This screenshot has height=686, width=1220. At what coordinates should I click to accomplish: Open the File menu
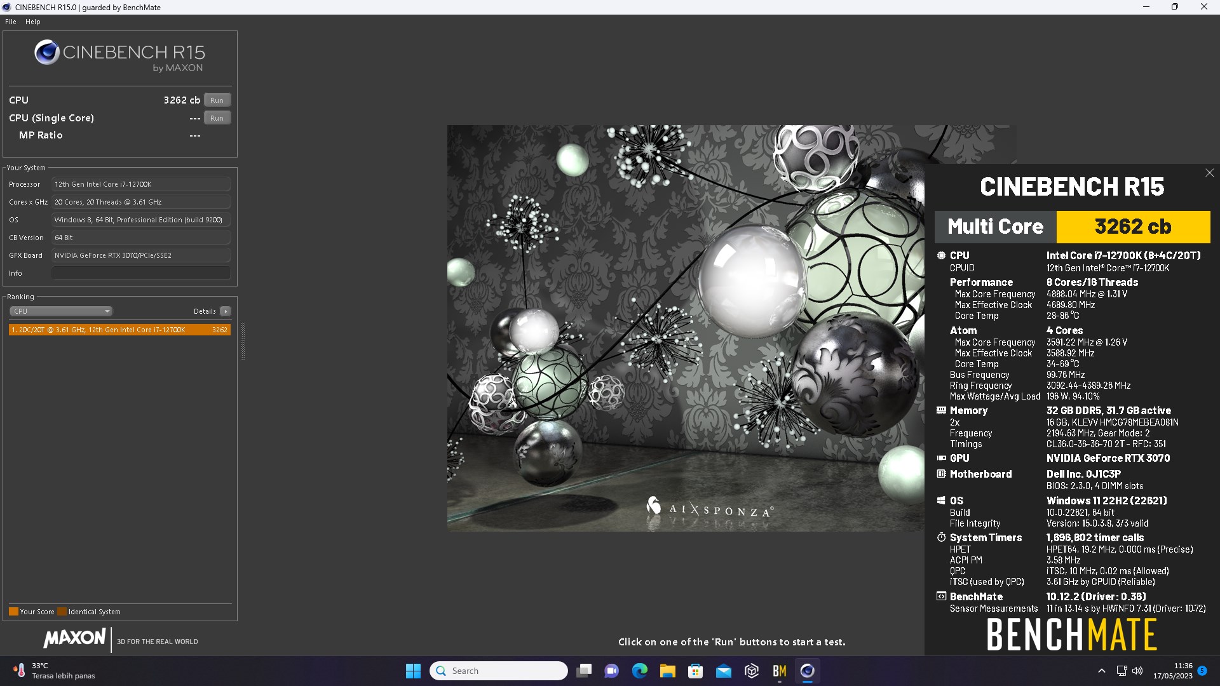10,22
